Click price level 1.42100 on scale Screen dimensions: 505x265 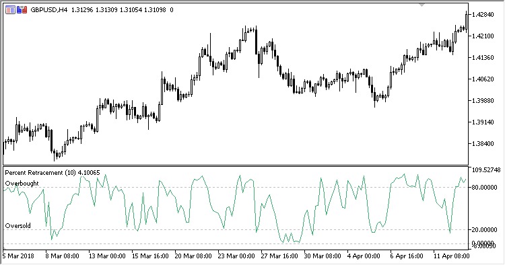pyautogui.click(x=483, y=36)
